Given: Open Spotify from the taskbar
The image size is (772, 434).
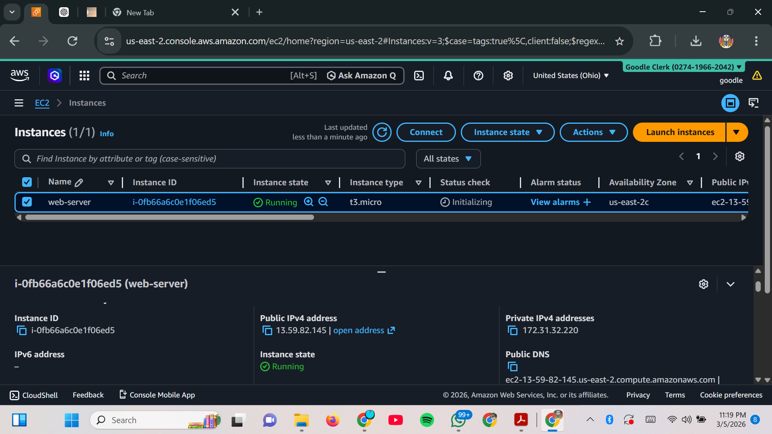Looking at the screenshot, I should pyautogui.click(x=427, y=420).
